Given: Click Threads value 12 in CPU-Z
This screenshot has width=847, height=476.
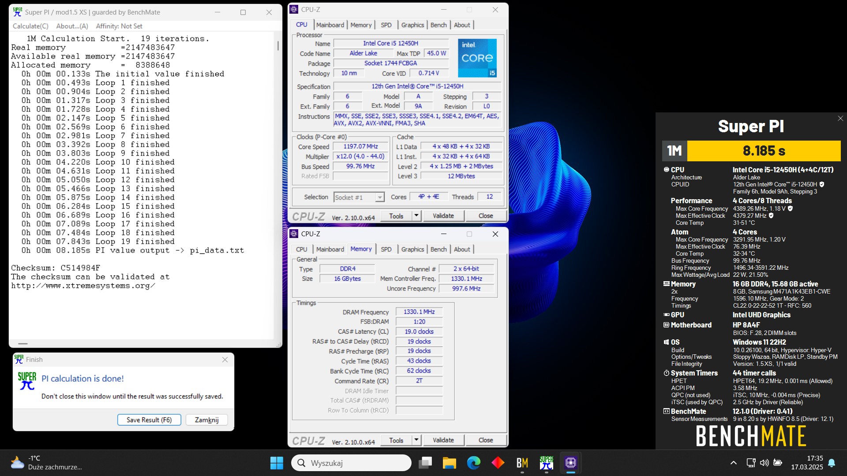Looking at the screenshot, I should [x=490, y=197].
